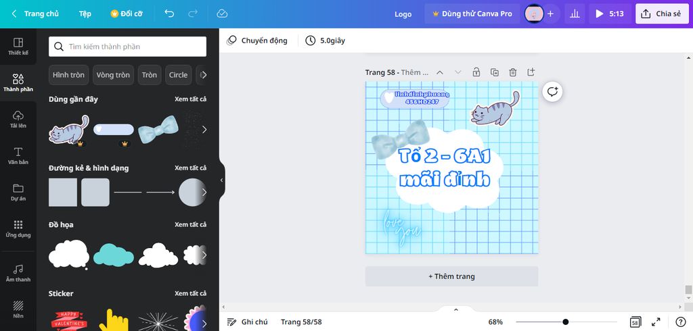
Task: Open grid view with 58 pages icon
Action: (x=635, y=322)
